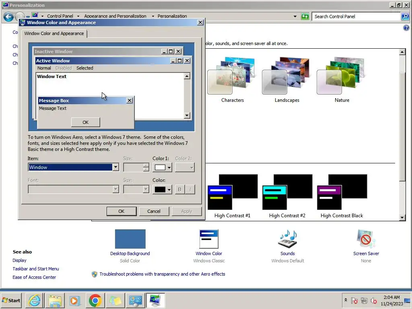The height and width of the screenshot is (309, 412).
Task: Launch Windows Media Player from taskbar
Action: tap(75, 300)
